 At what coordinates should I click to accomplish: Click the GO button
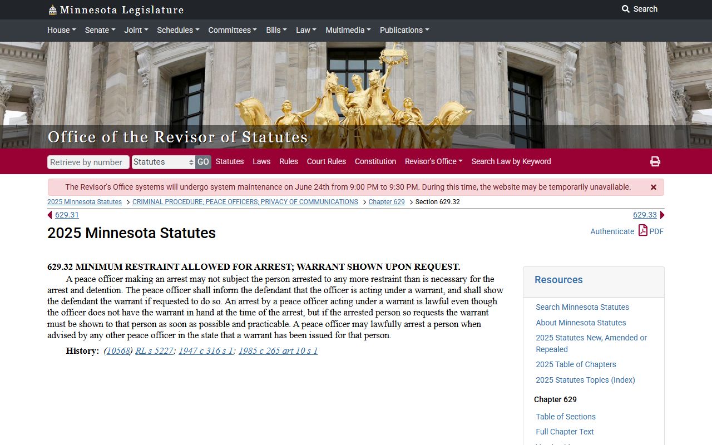203,162
